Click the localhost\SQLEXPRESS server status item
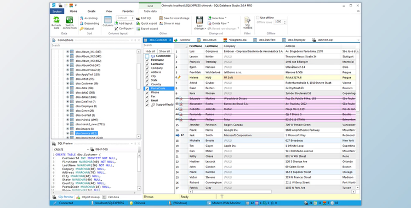 tap(107, 203)
